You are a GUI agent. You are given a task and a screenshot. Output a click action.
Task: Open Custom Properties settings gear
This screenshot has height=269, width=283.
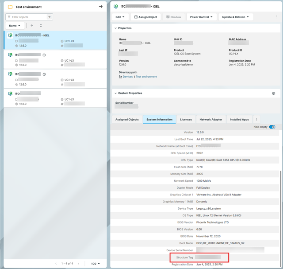(x=274, y=94)
